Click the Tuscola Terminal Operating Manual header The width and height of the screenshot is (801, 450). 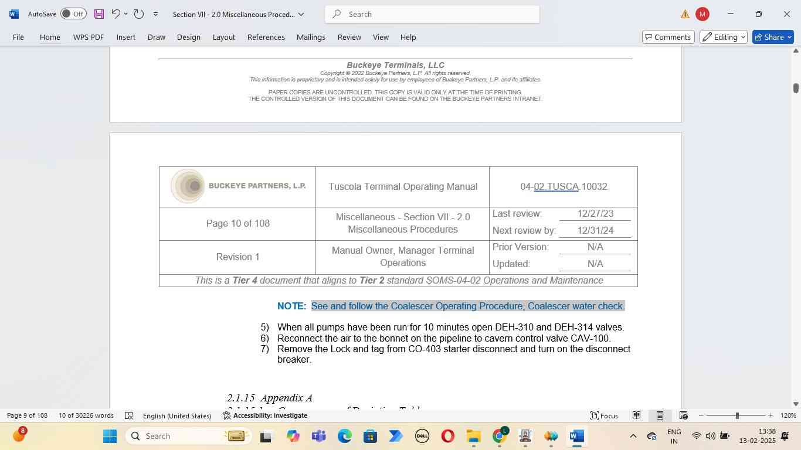coord(403,187)
